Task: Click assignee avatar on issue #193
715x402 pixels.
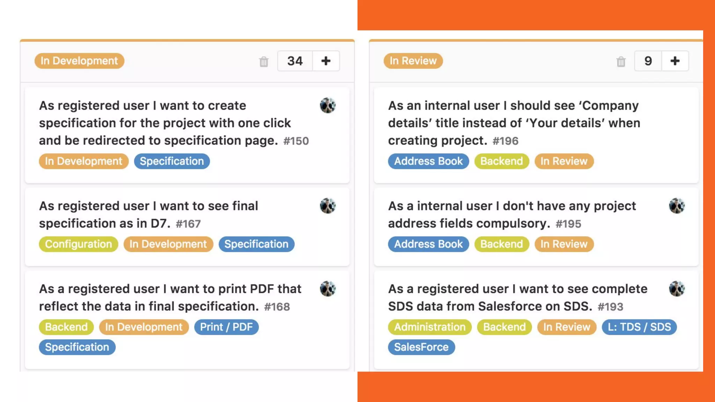Action: tap(677, 289)
